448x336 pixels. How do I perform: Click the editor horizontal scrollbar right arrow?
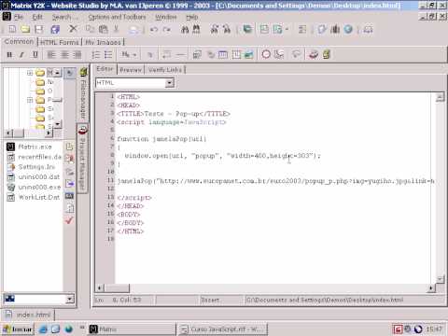(431, 288)
